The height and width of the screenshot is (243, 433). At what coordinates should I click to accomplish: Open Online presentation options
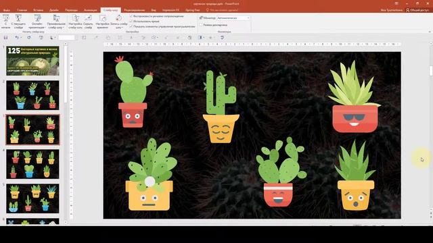[37, 22]
